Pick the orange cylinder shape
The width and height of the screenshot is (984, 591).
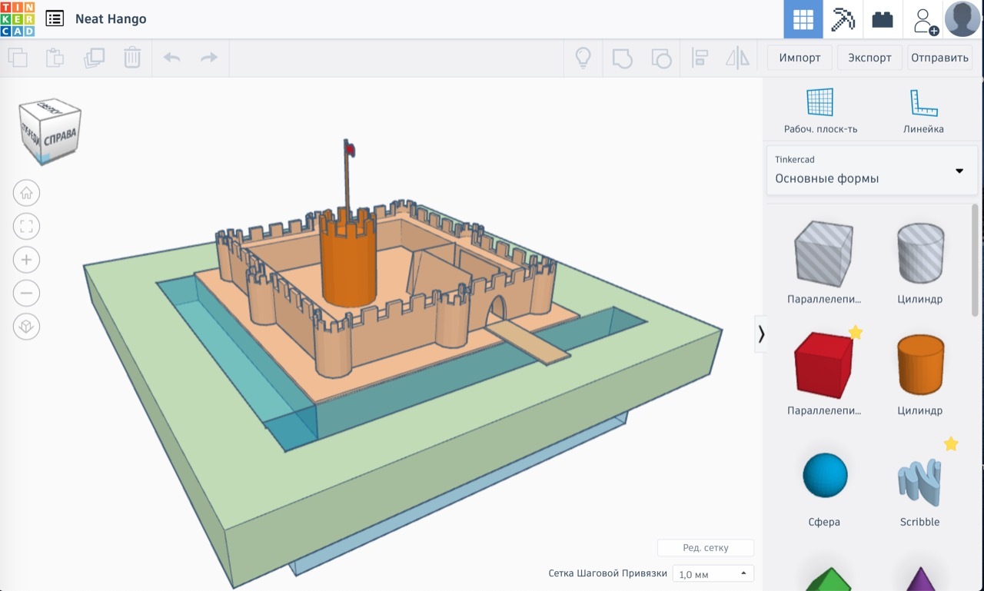[x=921, y=366]
